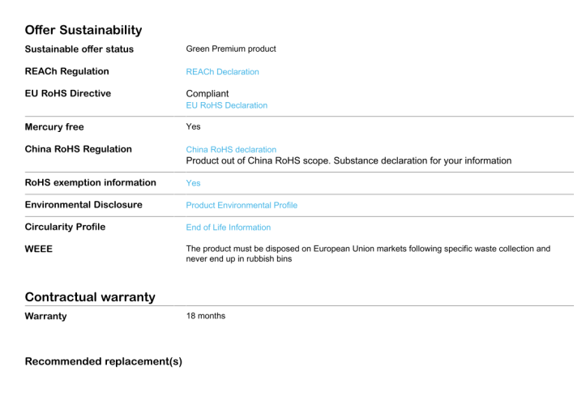Screen dimensions: 586x405
Task: Click the Product out of China RoHS scope text
Action: pos(349,160)
